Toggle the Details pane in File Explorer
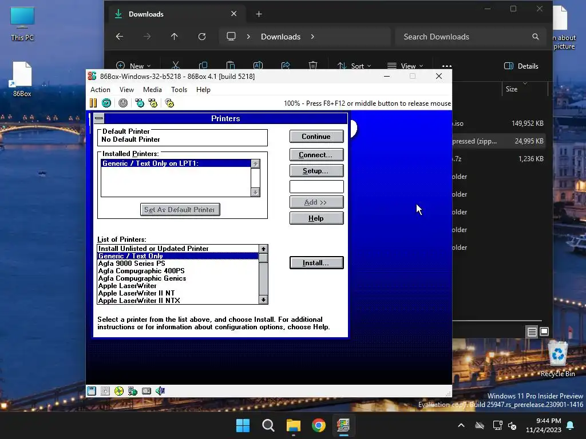 [x=521, y=66]
